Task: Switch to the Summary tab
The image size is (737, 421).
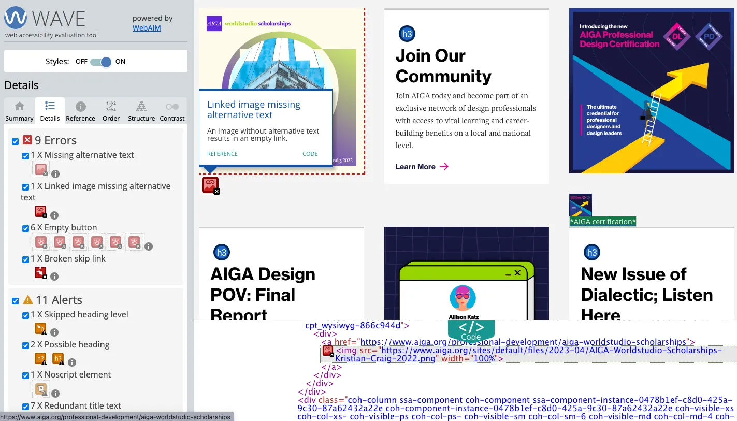Action: pyautogui.click(x=19, y=110)
